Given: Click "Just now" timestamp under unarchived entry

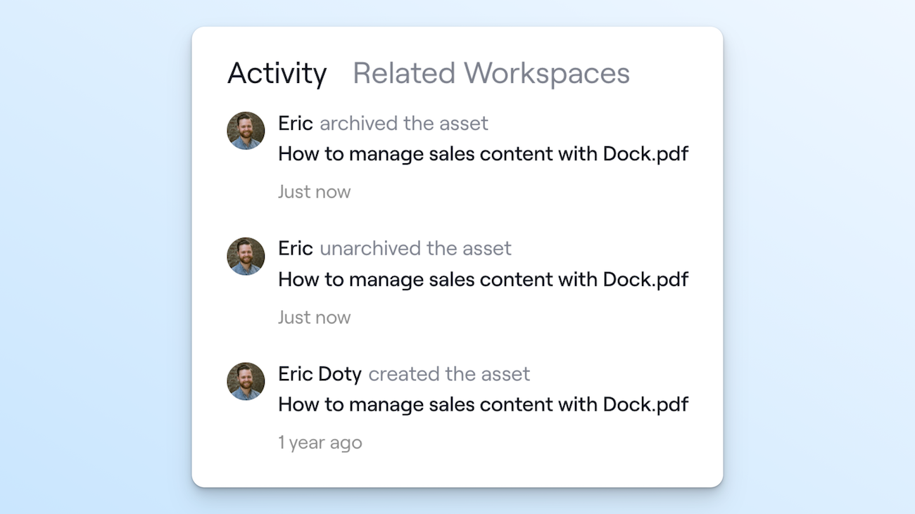Looking at the screenshot, I should click(x=314, y=317).
